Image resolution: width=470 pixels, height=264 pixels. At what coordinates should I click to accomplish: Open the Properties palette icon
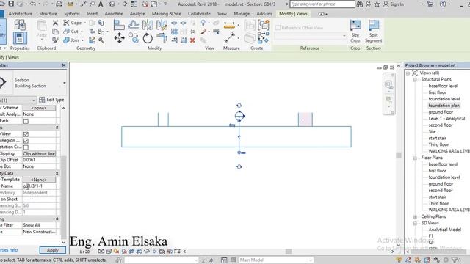coord(20,38)
